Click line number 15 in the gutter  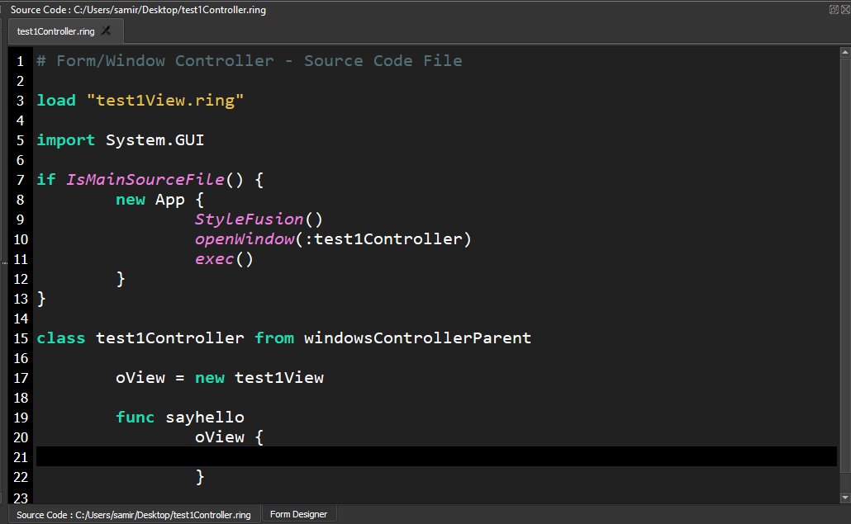pyautogui.click(x=21, y=338)
